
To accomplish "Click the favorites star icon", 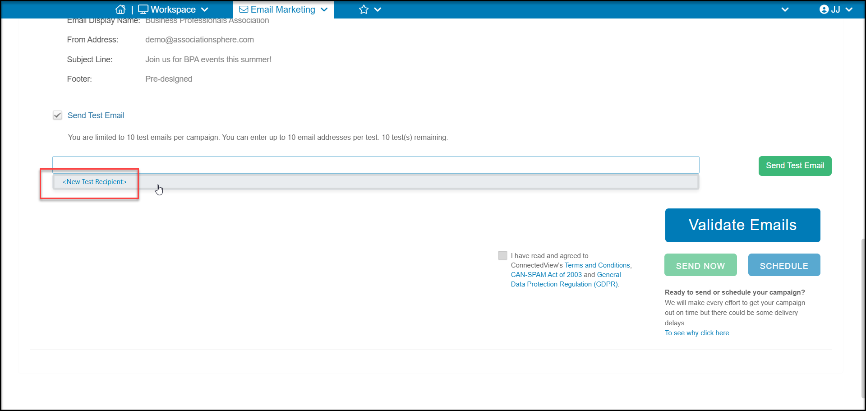I will pos(364,9).
